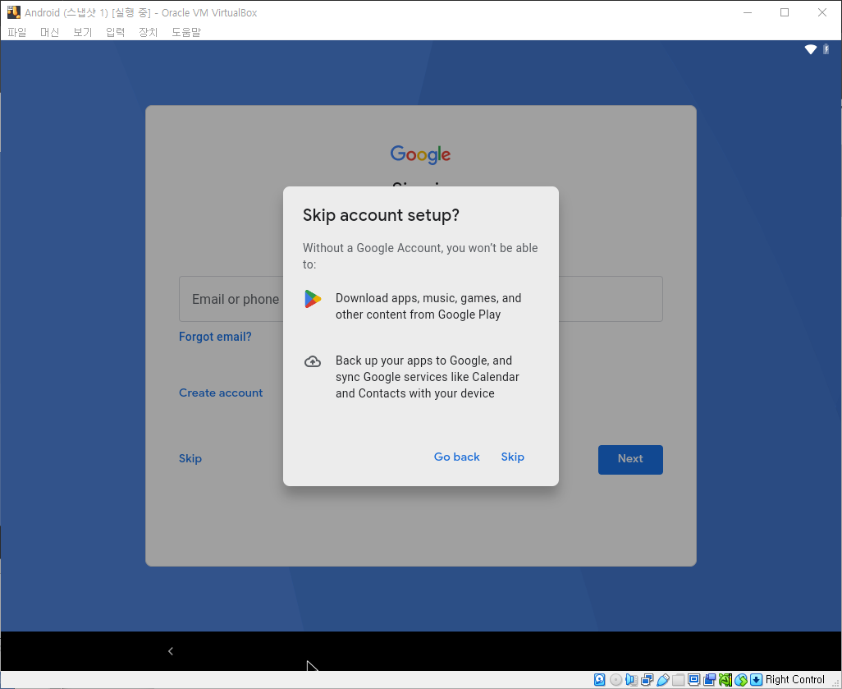The image size is (842, 689).
Task: Click the cloud backup icon in dialog
Action: (x=313, y=361)
